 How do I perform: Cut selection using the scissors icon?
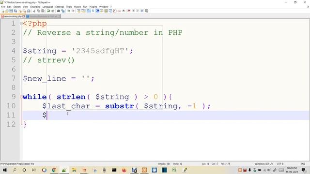tap(34, 11)
